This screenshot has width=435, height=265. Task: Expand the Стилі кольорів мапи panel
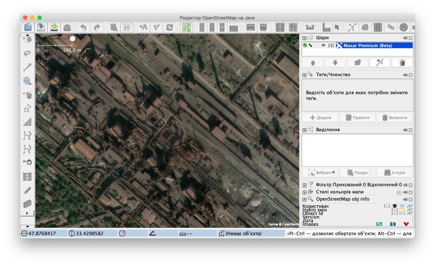pyautogui.click(x=304, y=192)
